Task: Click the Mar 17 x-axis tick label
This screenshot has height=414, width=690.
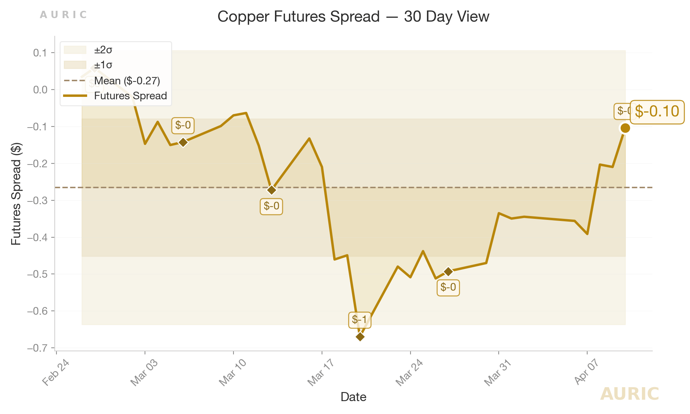Action: [321, 373]
